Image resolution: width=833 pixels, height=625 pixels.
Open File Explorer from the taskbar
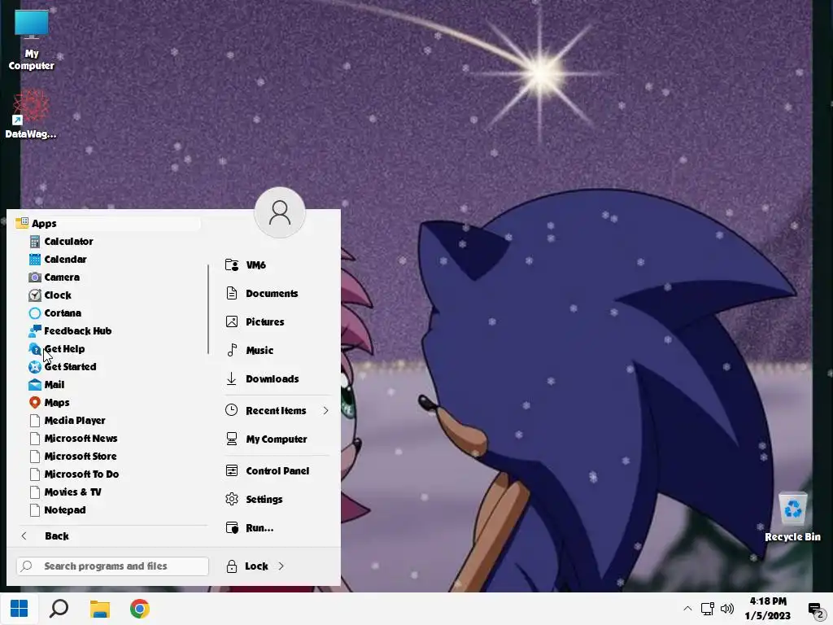99,609
